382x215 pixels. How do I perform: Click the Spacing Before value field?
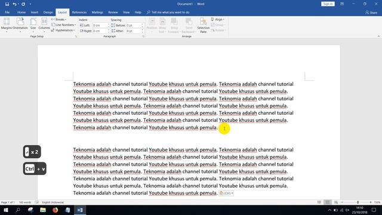[x=133, y=25]
